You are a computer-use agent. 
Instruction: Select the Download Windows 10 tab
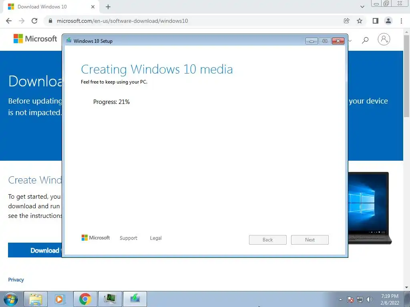51,7
